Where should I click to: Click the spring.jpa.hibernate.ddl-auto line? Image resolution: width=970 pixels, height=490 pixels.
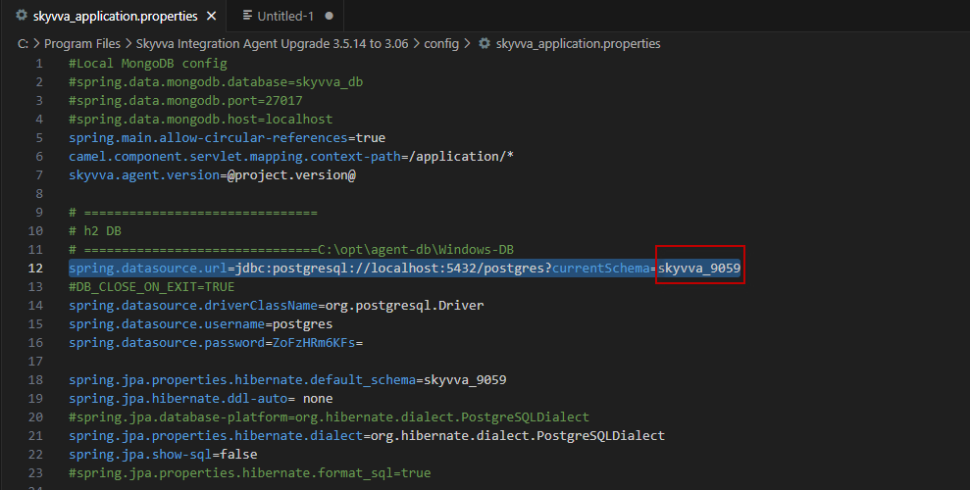point(200,399)
